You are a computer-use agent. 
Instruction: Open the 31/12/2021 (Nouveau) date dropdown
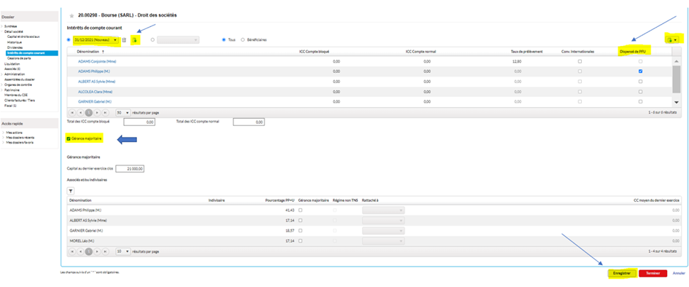tap(96, 40)
